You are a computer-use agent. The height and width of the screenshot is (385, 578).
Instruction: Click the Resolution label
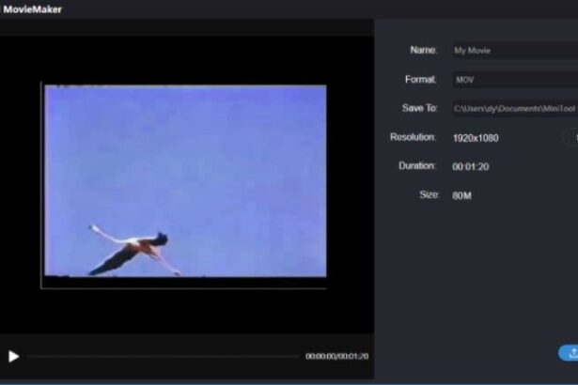pos(413,137)
